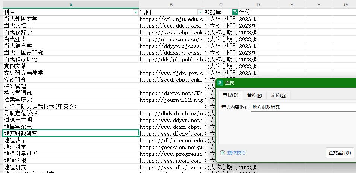
Task: Select column D header
Action: (258, 4)
